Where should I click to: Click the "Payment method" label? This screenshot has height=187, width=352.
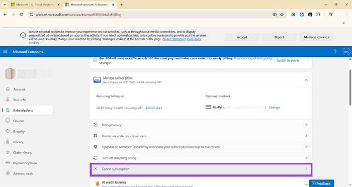[218, 96]
